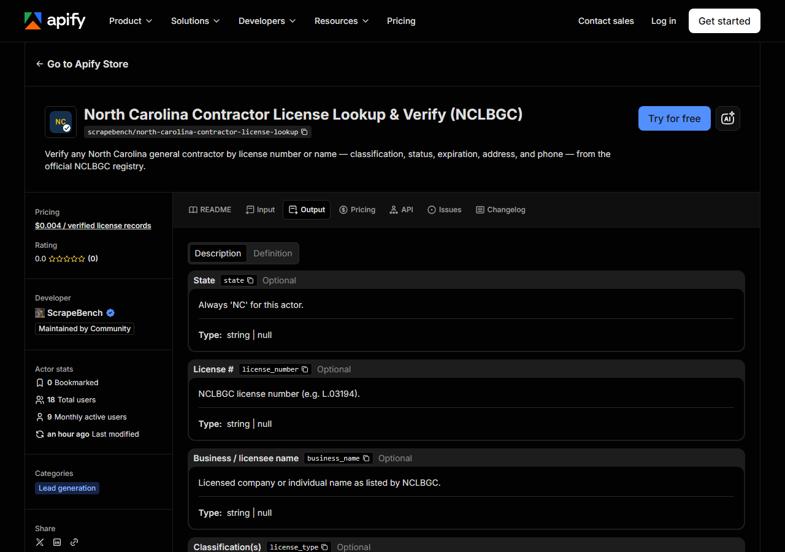Click Try for free button
The image size is (785, 552).
675,118
